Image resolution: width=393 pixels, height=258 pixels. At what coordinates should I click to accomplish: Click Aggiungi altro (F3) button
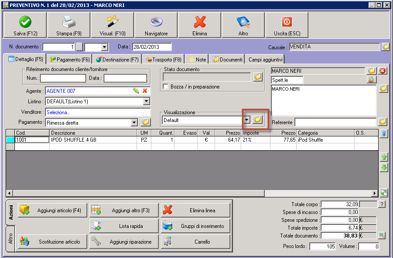tap(124, 210)
